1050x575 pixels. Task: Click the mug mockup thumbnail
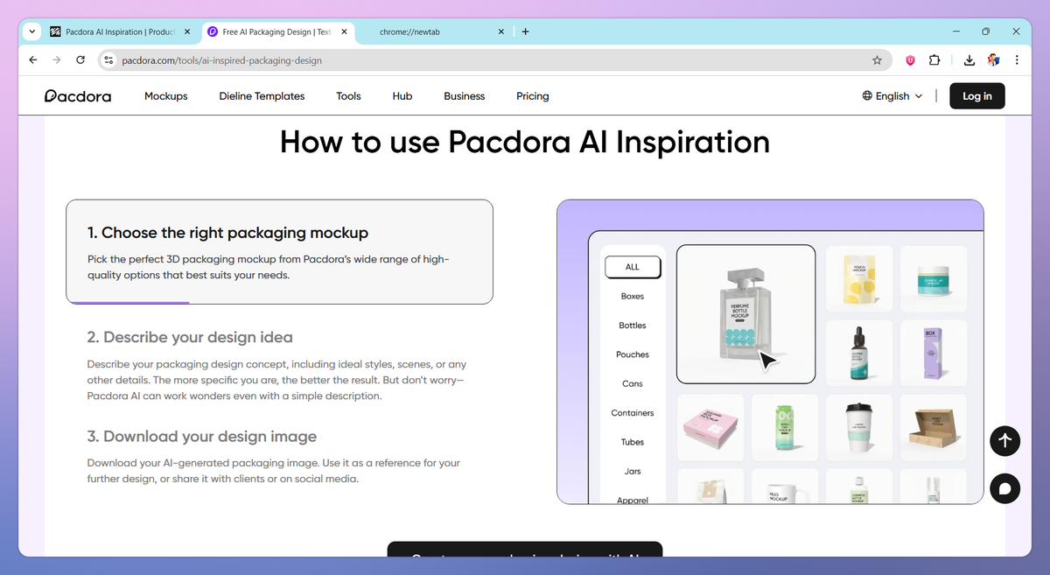[x=785, y=486]
